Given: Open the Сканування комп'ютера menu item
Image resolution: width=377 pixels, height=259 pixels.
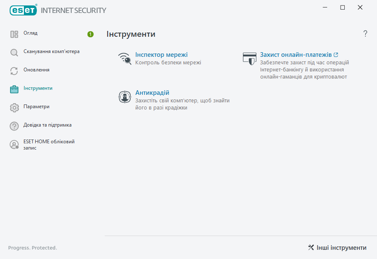Looking at the screenshot, I should tap(52, 52).
